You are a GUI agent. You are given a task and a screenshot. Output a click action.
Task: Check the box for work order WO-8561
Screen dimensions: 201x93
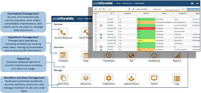[x=96, y=31]
